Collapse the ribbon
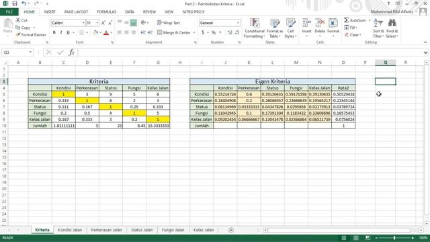Screen dimensions: 430x242 (425, 42)
